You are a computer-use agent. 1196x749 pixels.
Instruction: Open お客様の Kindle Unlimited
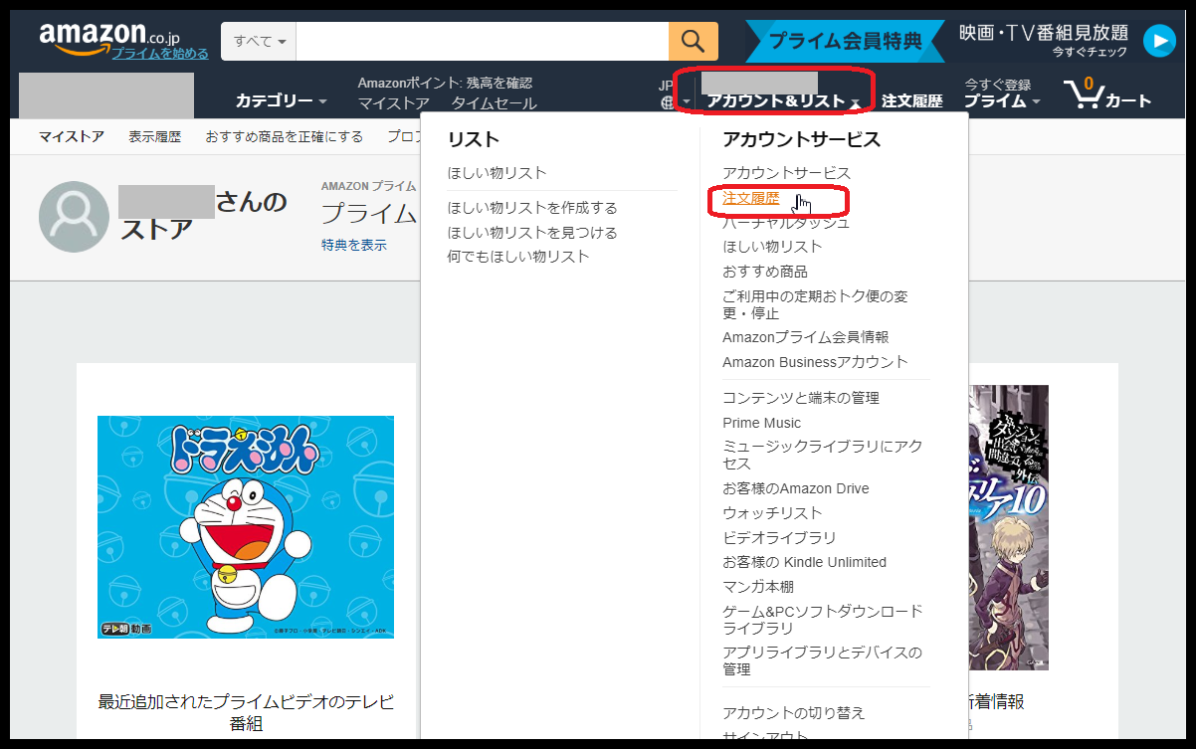pyautogui.click(x=804, y=562)
